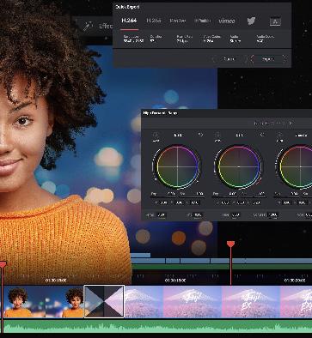Image resolution: width=312 pixels, height=338 pixels.
Task: Pick the Vimeo export option
Action: coord(227,21)
